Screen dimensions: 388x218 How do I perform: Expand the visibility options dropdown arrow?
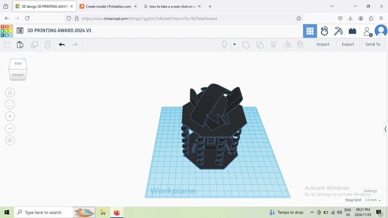click(x=234, y=45)
